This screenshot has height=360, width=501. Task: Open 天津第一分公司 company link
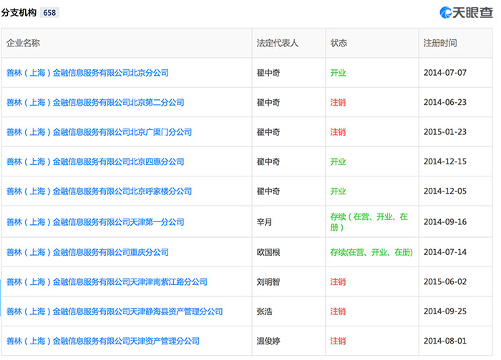tap(95, 222)
